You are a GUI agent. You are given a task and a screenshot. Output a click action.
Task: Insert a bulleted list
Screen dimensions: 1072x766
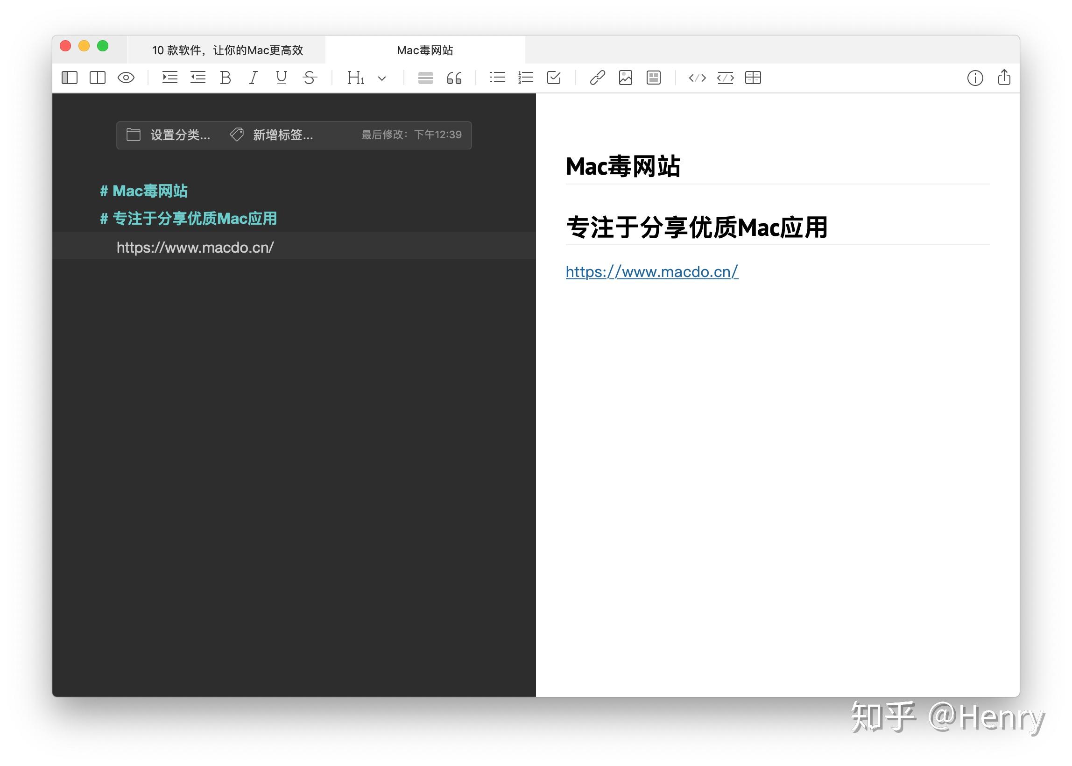pyautogui.click(x=497, y=78)
